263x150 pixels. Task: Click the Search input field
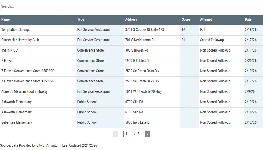coord(31,6)
